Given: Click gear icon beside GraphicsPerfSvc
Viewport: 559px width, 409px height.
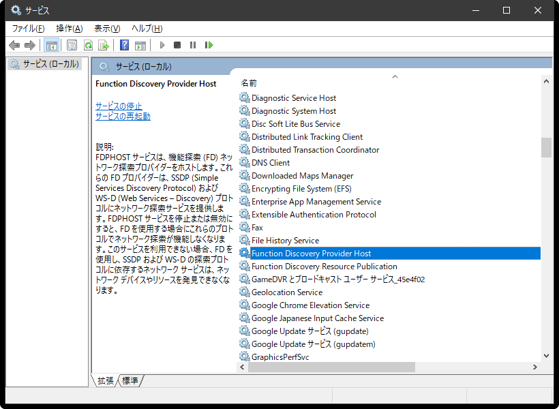Looking at the screenshot, I should (x=244, y=357).
